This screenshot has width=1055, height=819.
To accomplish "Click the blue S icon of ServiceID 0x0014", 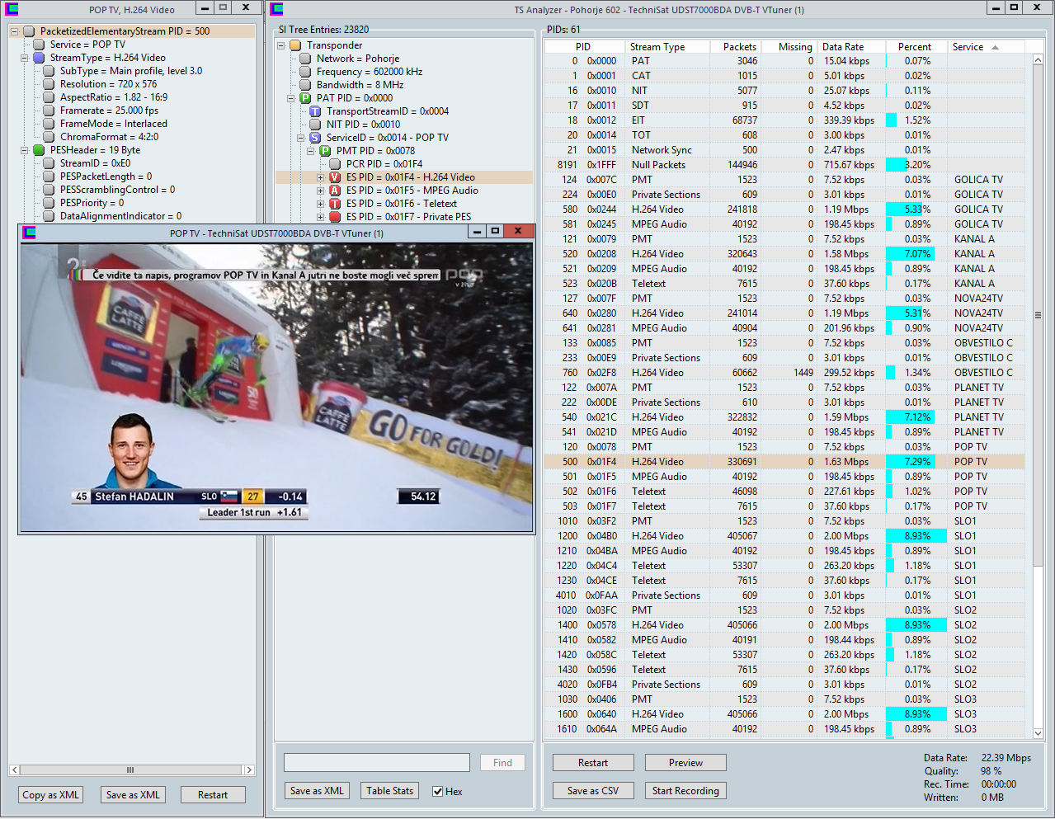I will click(x=315, y=138).
